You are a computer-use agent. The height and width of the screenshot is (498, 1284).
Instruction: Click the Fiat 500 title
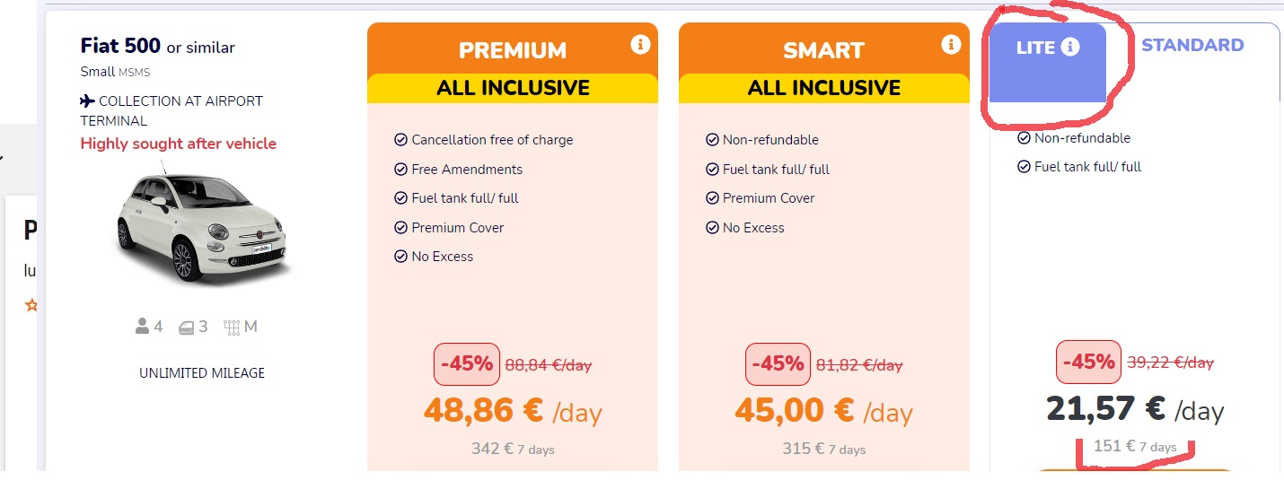(121, 46)
